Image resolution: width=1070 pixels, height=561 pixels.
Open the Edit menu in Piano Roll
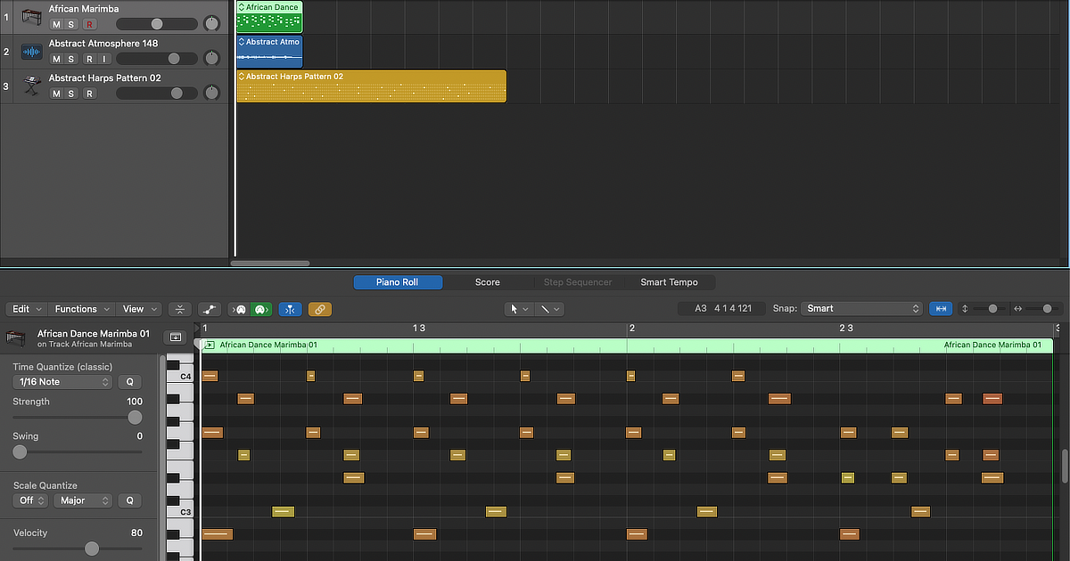26,309
